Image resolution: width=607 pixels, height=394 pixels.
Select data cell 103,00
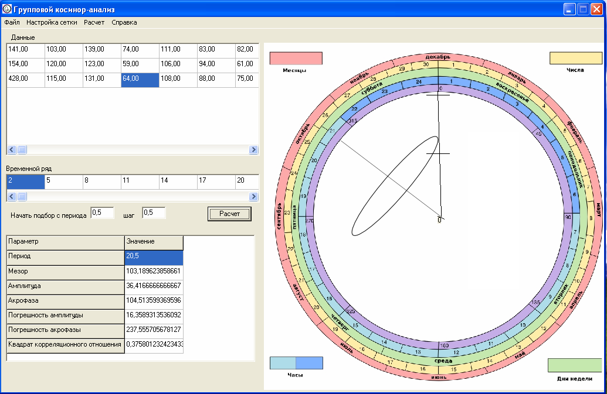point(64,50)
